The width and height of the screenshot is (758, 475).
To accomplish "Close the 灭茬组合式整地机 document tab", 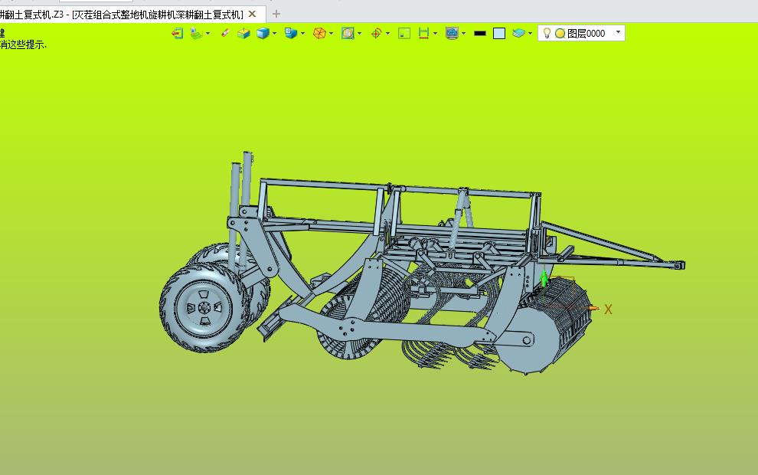I will point(252,14).
